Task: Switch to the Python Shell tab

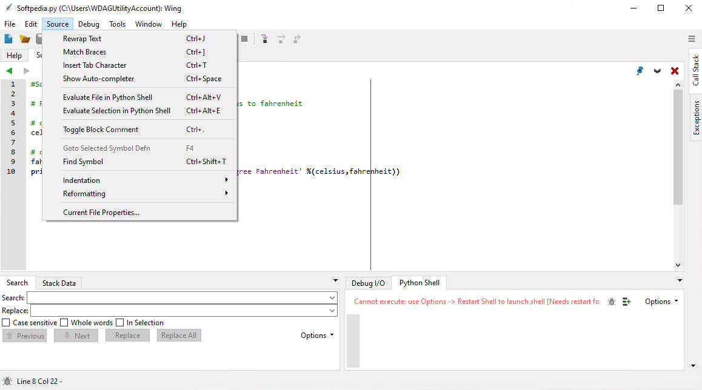Action: point(420,283)
